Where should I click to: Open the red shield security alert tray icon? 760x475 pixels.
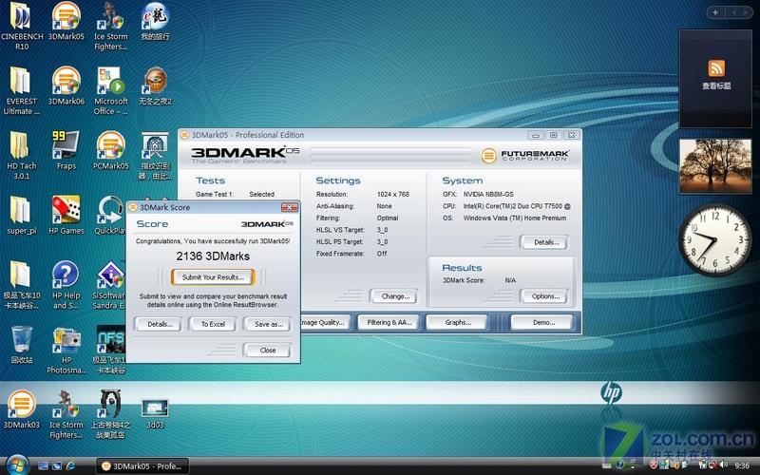pyautogui.click(x=654, y=465)
